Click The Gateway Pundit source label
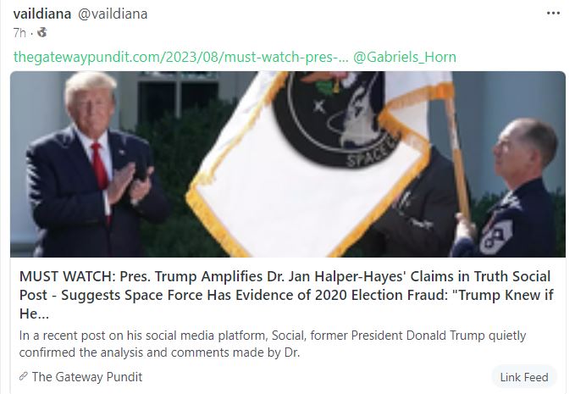 (x=87, y=377)
